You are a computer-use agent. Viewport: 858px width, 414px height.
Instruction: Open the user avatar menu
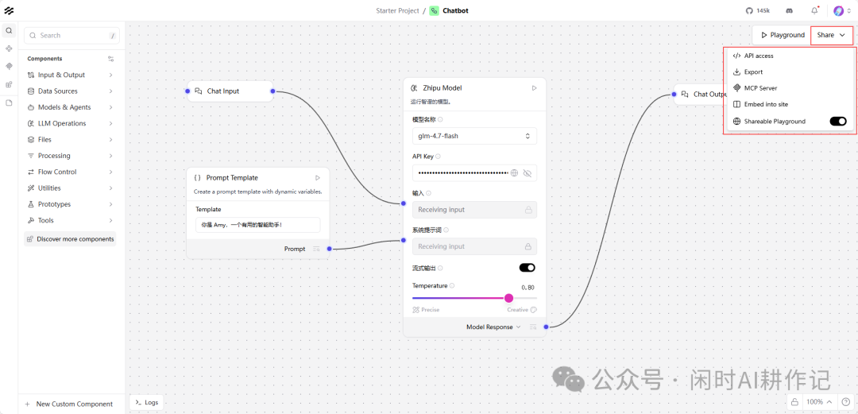tap(842, 10)
